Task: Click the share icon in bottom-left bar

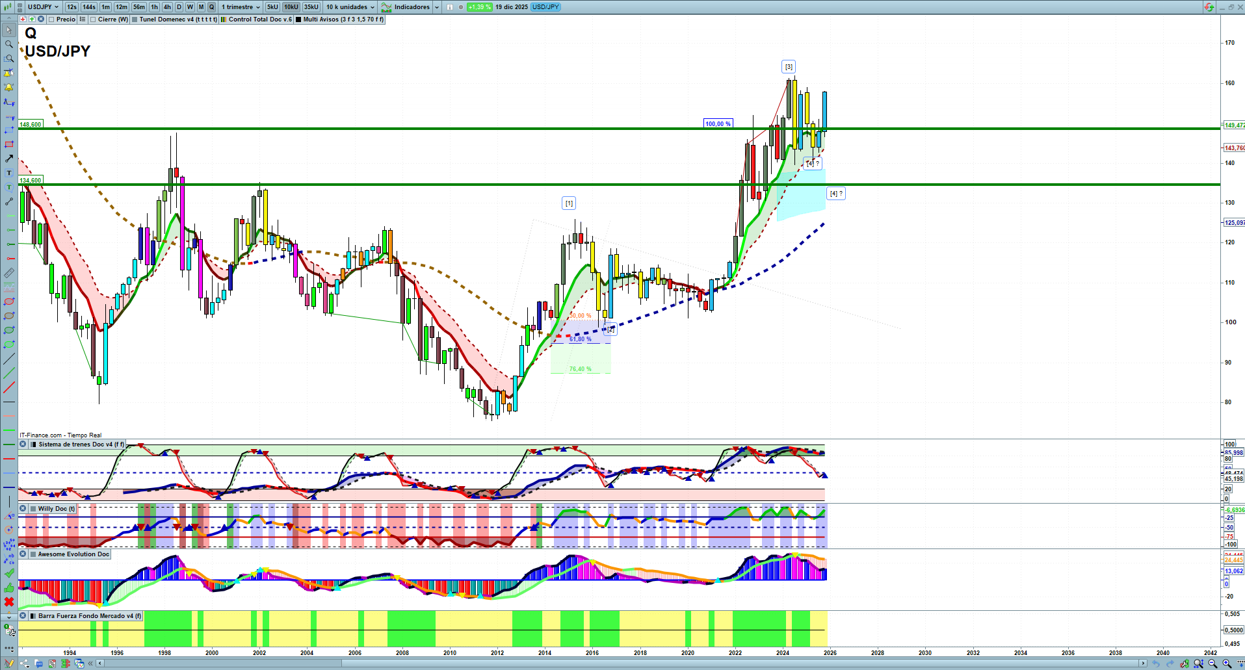Action: 24,664
